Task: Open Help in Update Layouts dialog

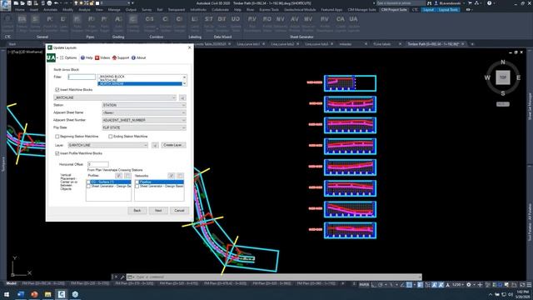Action: click(x=87, y=57)
